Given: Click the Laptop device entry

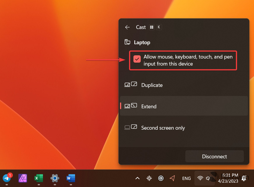Looking at the screenshot, I should [x=142, y=42].
